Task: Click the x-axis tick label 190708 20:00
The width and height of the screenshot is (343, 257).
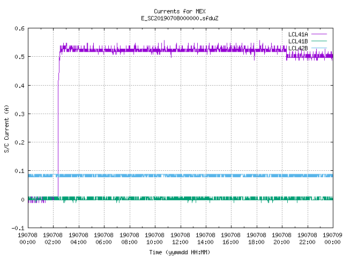Action: 281,239
